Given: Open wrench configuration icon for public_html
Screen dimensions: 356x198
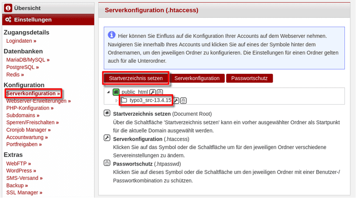Looking at the screenshot, I should click(x=153, y=92).
